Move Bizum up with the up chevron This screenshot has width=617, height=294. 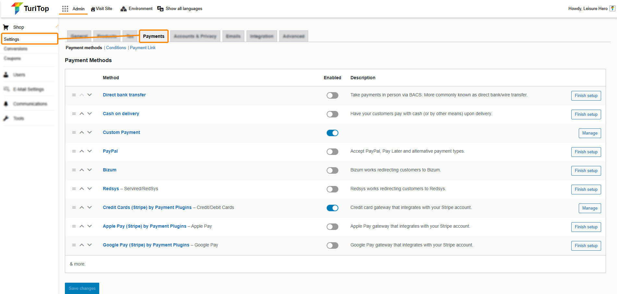82,170
